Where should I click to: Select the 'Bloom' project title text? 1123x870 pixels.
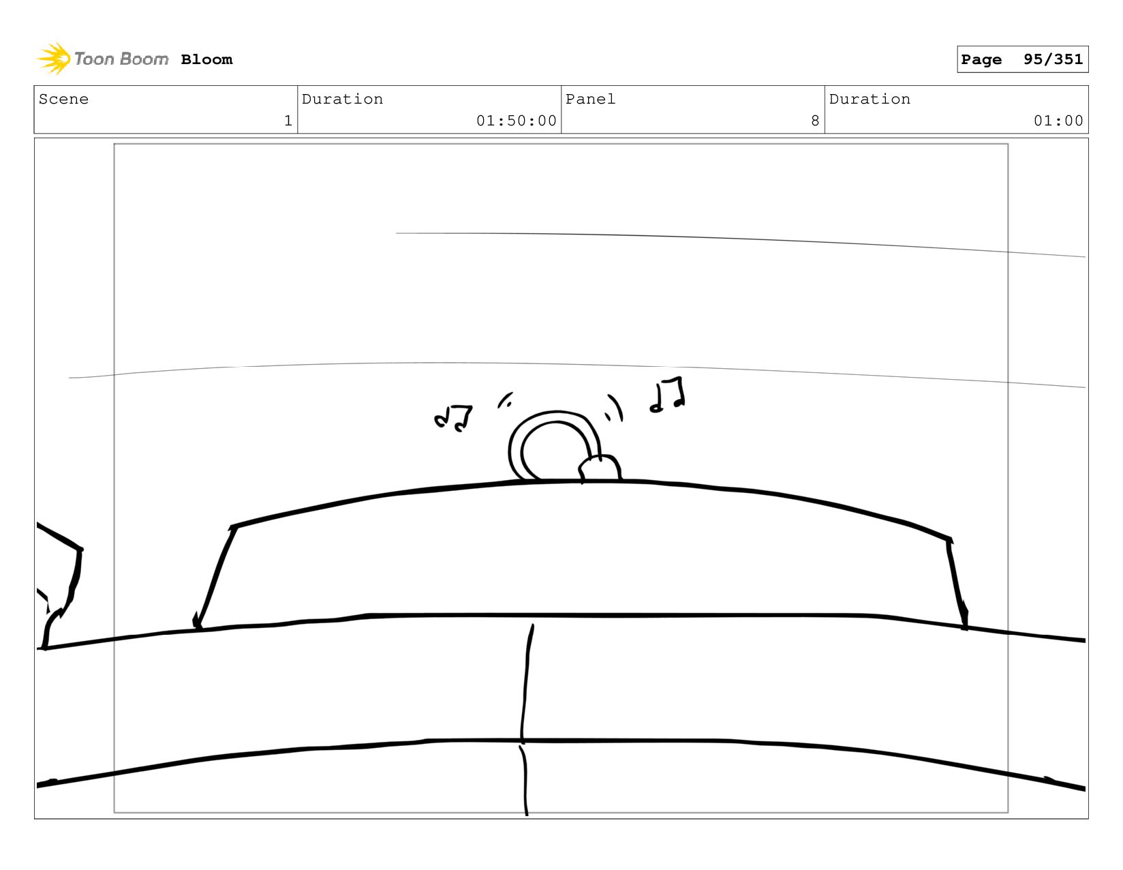pos(206,59)
